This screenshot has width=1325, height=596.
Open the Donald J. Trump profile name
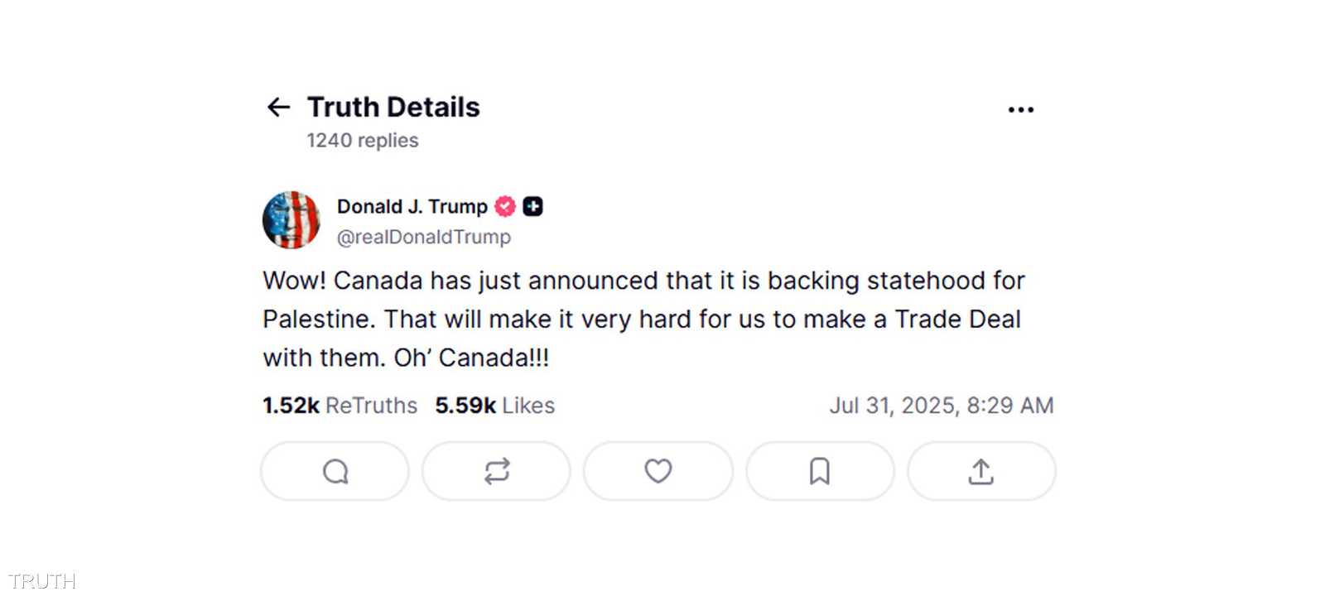click(412, 206)
